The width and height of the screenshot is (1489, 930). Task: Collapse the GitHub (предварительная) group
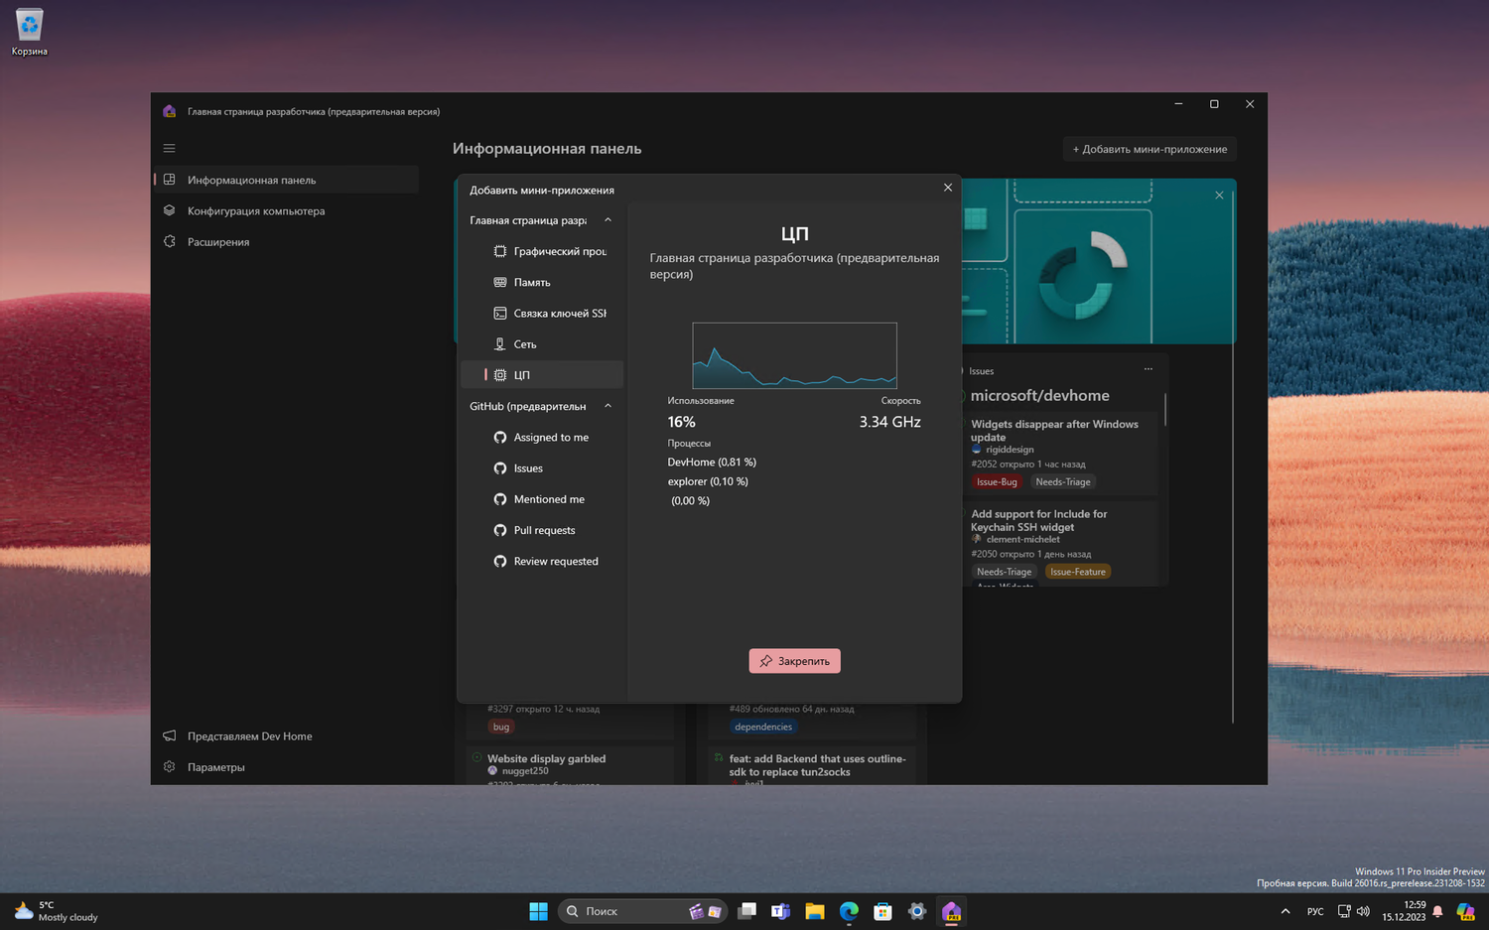pyautogui.click(x=608, y=406)
